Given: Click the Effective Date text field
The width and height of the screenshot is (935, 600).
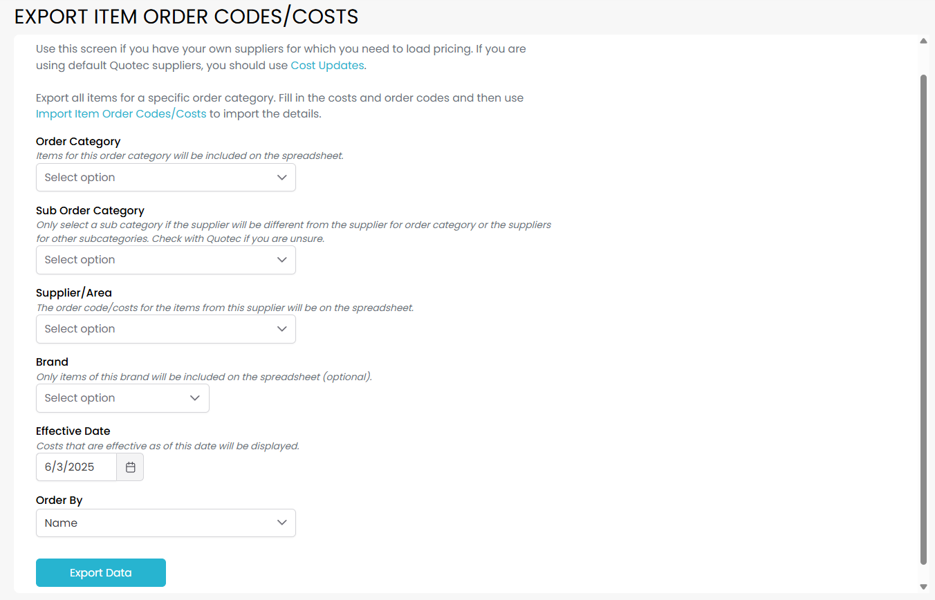Looking at the screenshot, I should [76, 467].
